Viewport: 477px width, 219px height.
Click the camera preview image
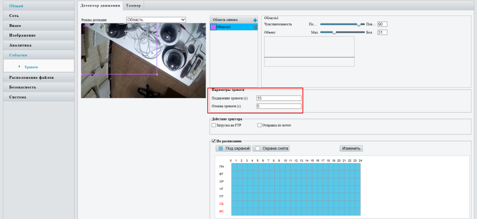pyautogui.click(x=140, y=60)
